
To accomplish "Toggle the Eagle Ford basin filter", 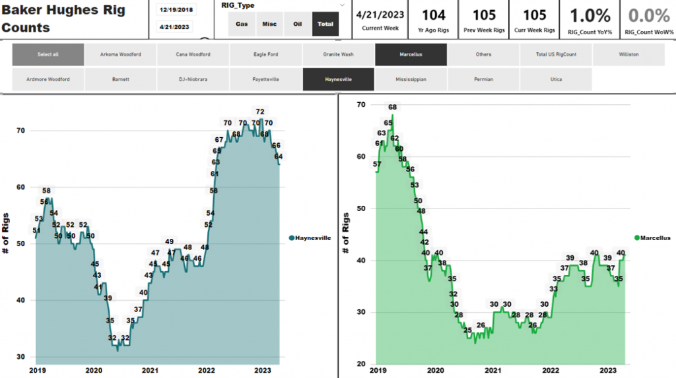I will click(x=265, y=55).
